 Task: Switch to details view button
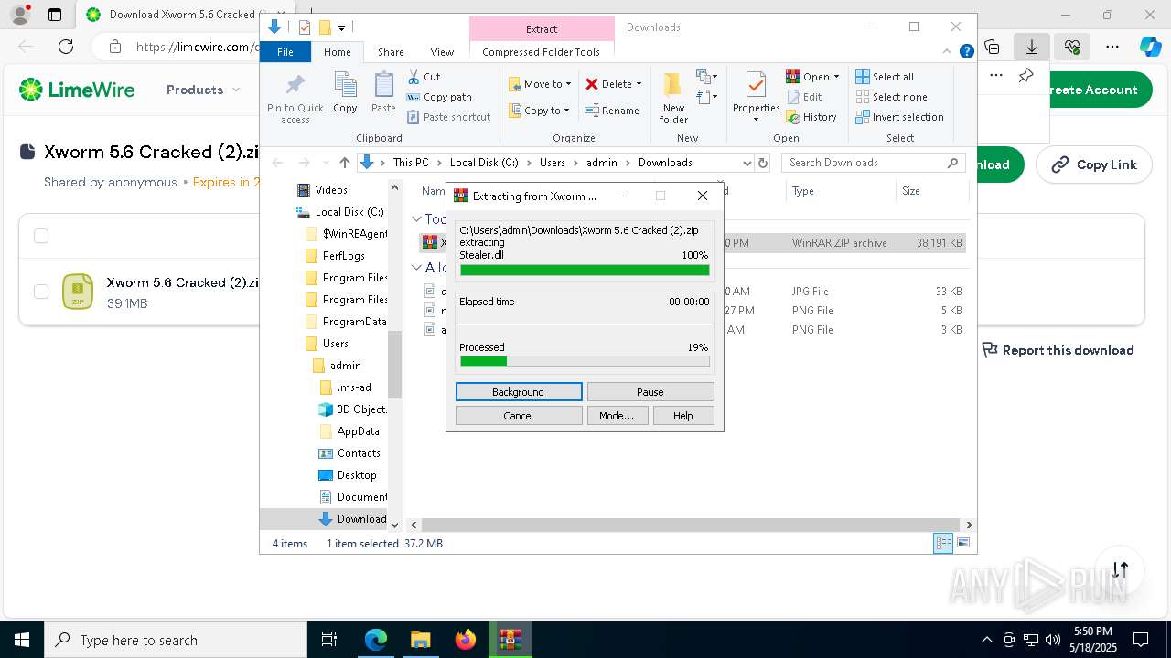pyautogui.click(x=943, y=544)
